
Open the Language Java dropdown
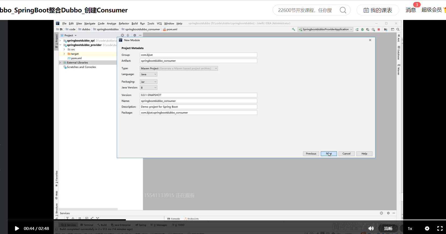click(x=148, y=74)
